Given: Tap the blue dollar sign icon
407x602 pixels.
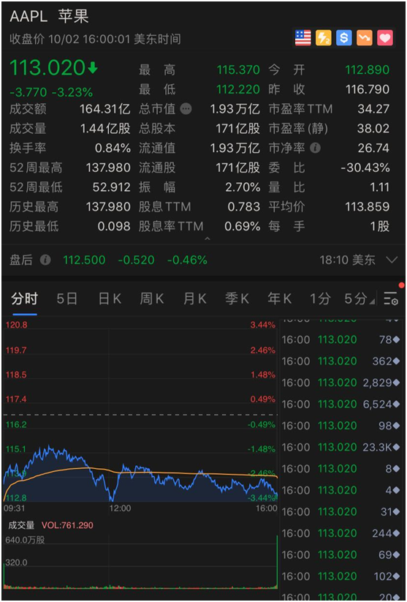Looking at the screenshot, I should pyautogui.click(x=343, y=37).
